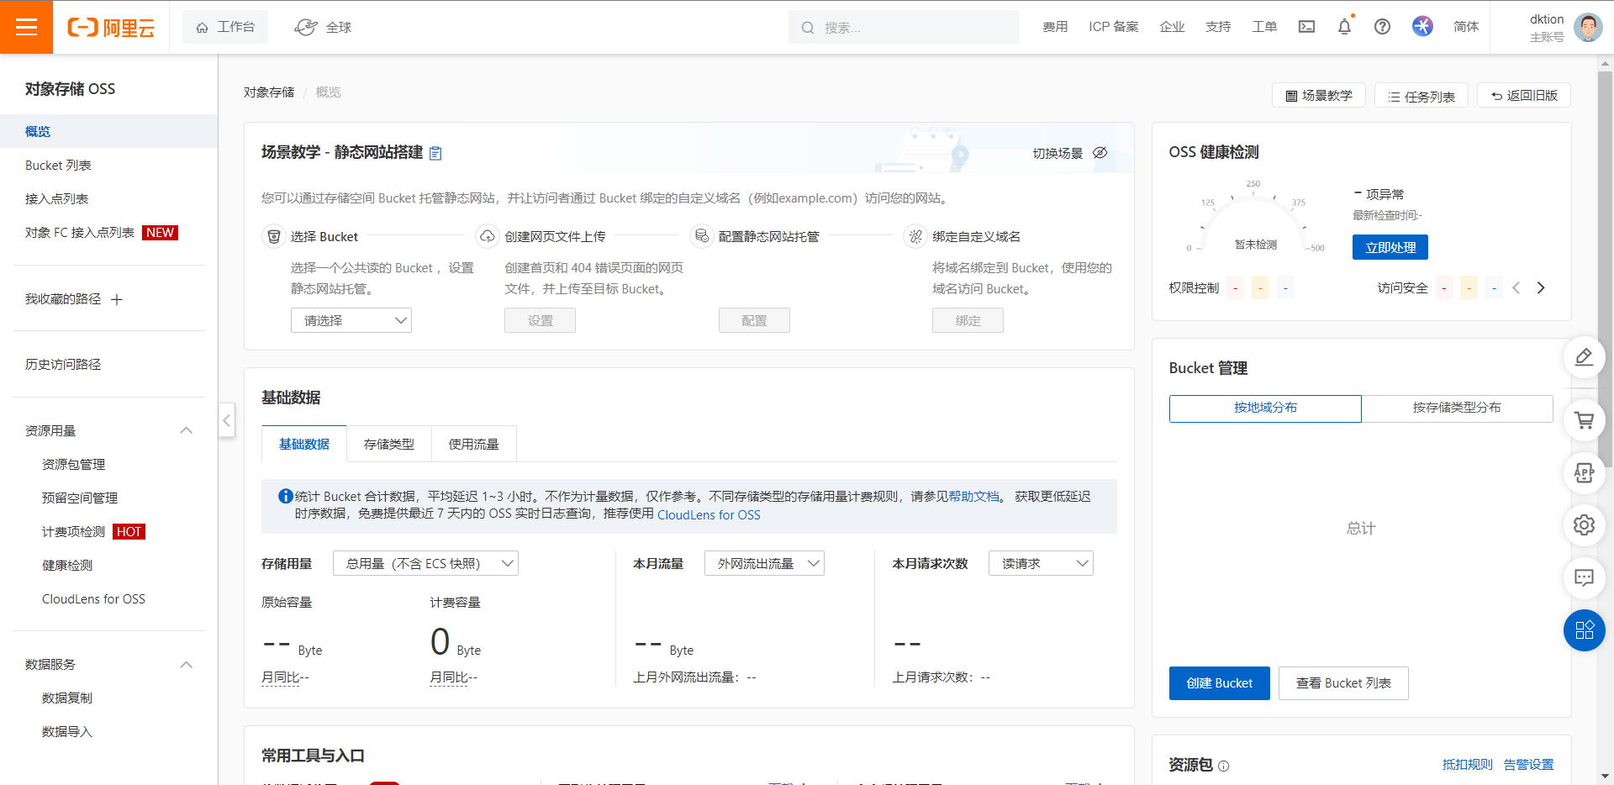Open the 告警设置 link
The height and width of the screenshot is (785, 1614).
(x=1528, y=765)
